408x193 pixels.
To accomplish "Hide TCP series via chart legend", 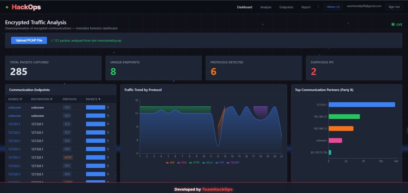I will point(220,163).
